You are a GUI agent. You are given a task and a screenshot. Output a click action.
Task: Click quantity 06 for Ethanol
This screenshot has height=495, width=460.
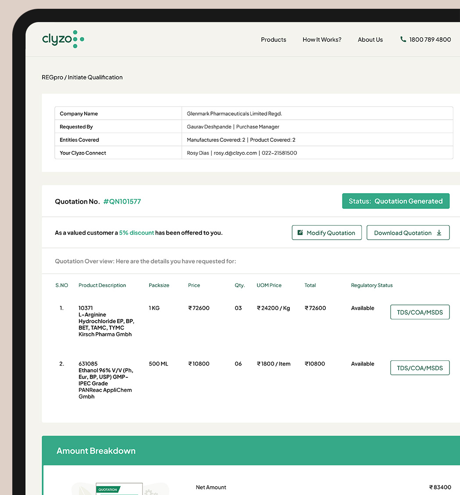(238, 364)
